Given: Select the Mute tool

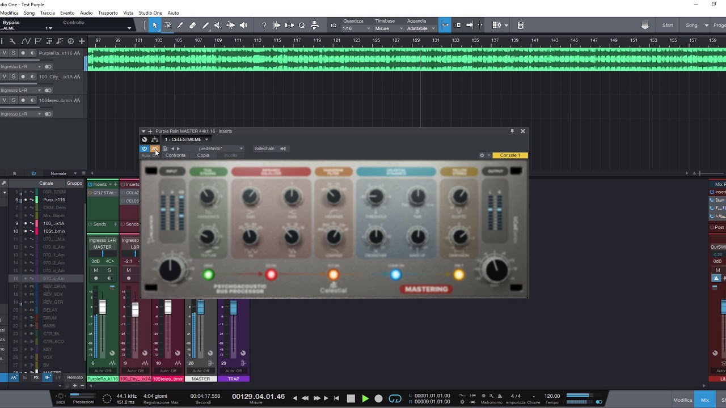Looking at the screenshot, I should point(217,25).
